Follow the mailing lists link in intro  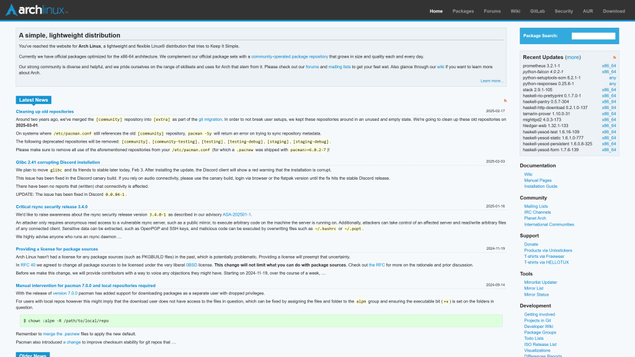339,67
